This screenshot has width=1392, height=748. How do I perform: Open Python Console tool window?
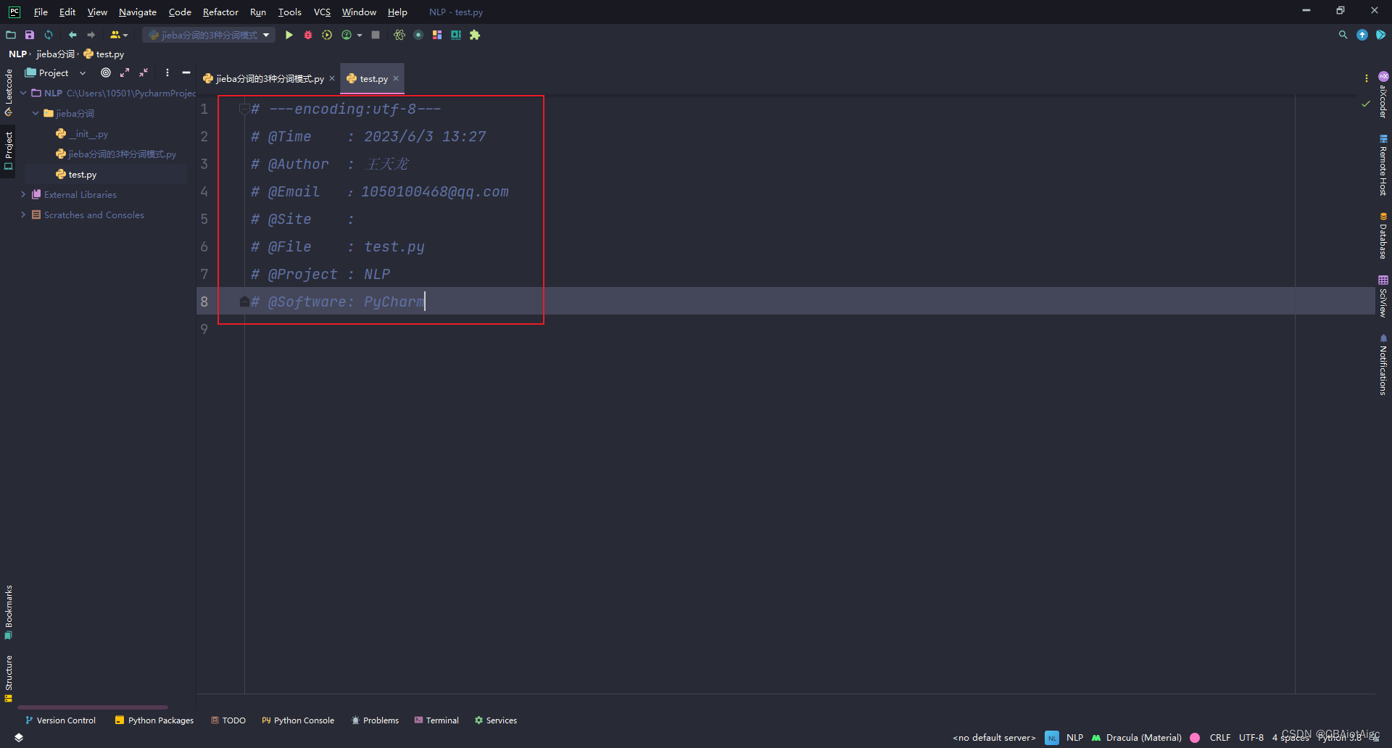point(298,720)
